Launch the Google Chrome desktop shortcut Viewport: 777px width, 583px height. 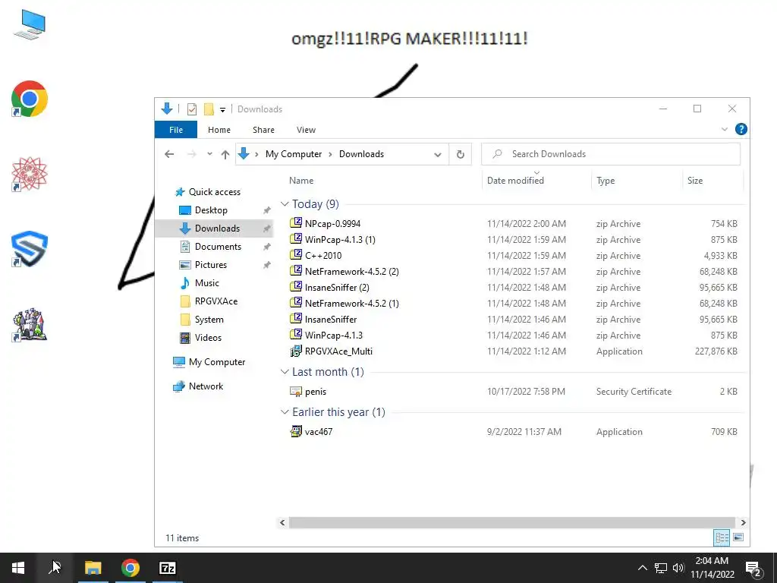pos(30,99)
